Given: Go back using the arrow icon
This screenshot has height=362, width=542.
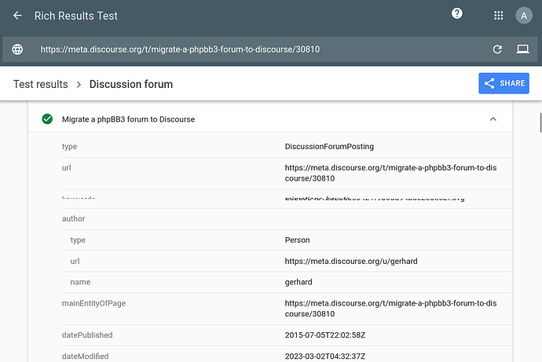Looking at the screenshot, I should [x=17, y=16].
